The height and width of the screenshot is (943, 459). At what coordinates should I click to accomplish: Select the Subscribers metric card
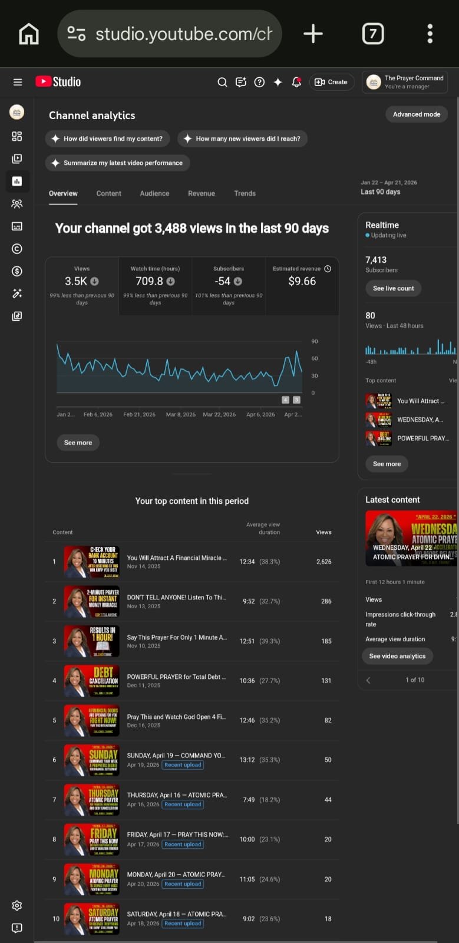pos(229,286)
